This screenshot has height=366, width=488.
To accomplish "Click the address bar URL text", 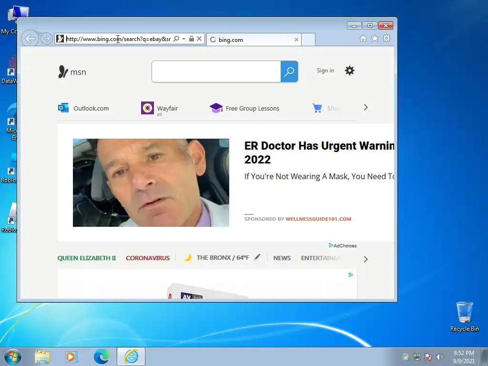I will tap(118, 39).
